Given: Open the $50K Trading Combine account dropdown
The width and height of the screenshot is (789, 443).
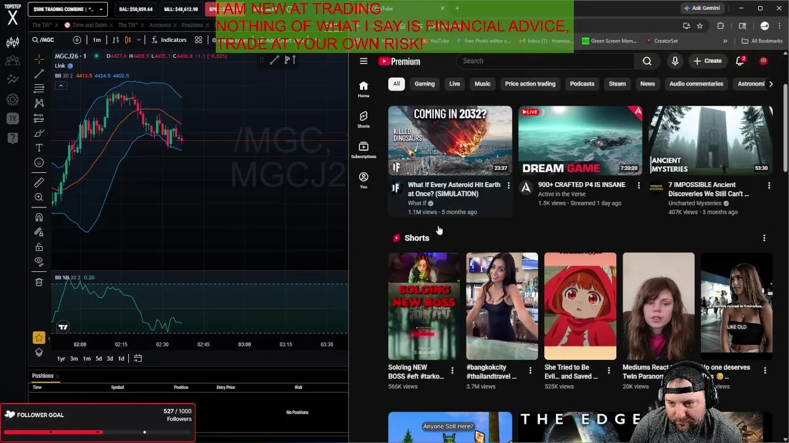Looking at the screenshot, I should tap(68, 9).
